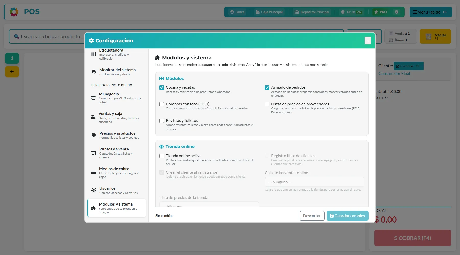The image size is (460, 255).
Task: Uncheck Armado de pedidos module
Action: click(267, 87)
